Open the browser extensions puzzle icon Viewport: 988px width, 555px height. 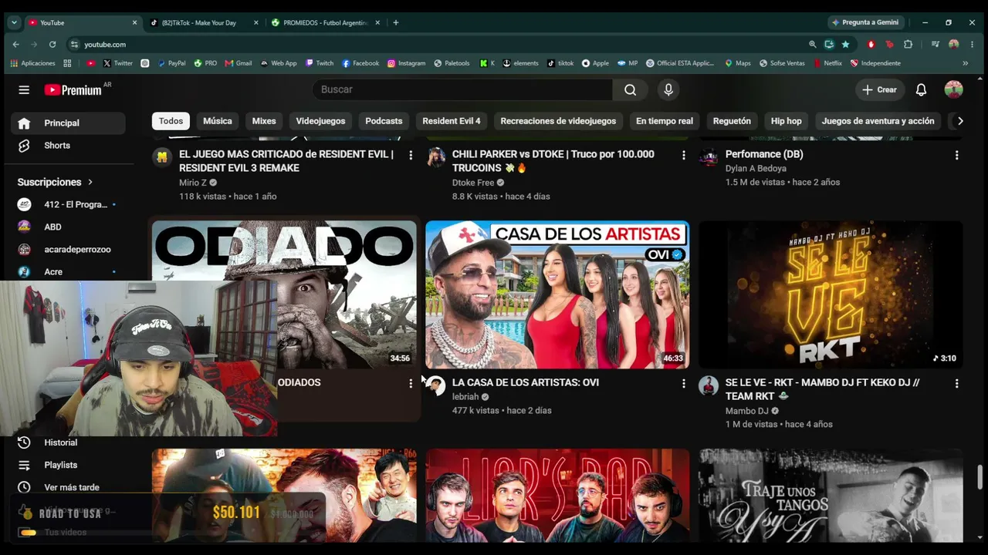coord(908,45)
